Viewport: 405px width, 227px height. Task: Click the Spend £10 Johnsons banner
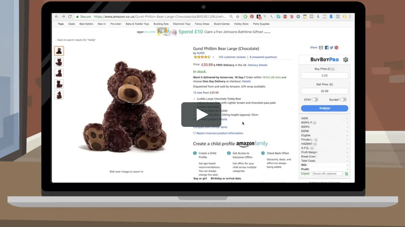coord(203,32)
